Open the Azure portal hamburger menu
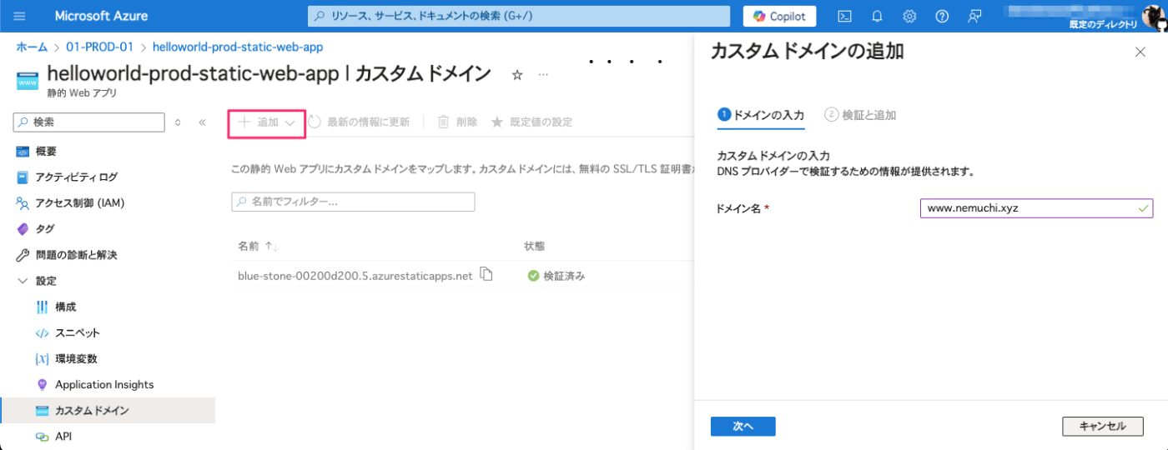The width and height of the screenshot is (1168, 450). tap(20, 16)
